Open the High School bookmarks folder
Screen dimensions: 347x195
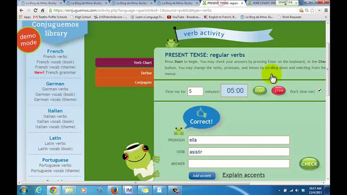80,17
